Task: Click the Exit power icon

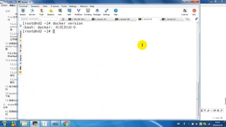Action: pyautogui.click(x=194, y=12)
